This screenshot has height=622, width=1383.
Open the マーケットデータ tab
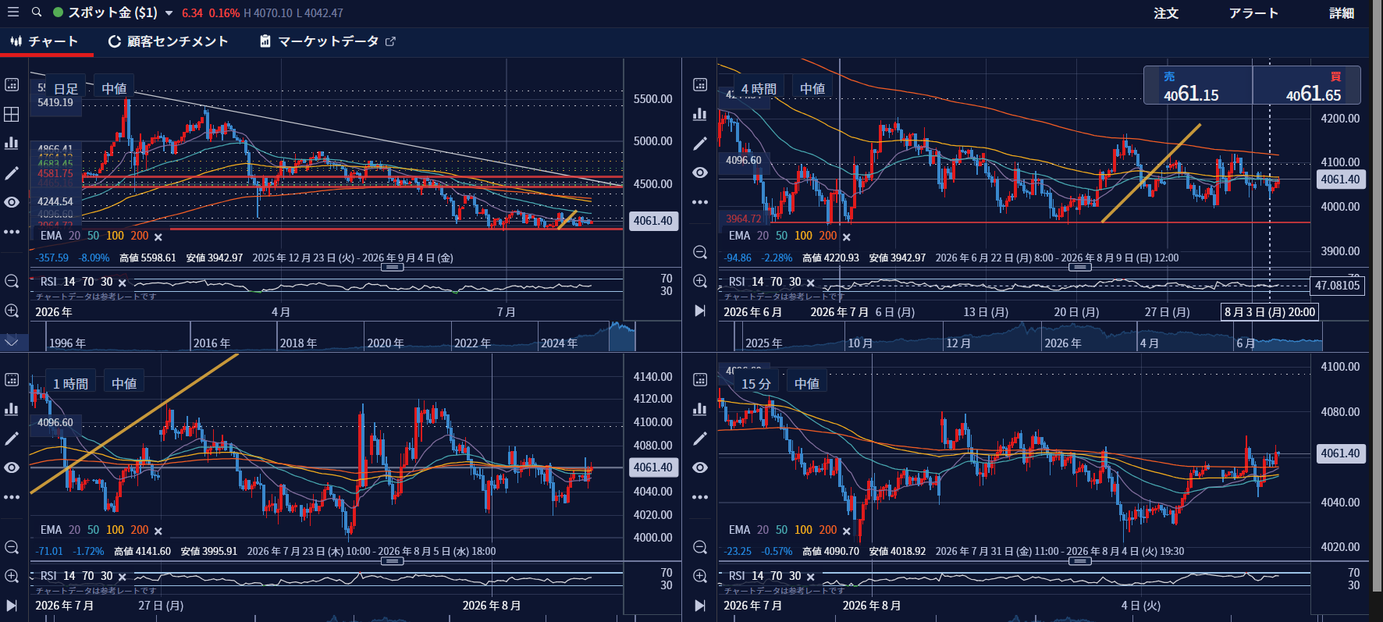click(x=328, y=41)
